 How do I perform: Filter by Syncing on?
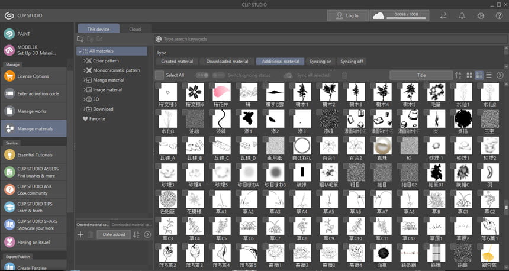(x=320, y=62)
